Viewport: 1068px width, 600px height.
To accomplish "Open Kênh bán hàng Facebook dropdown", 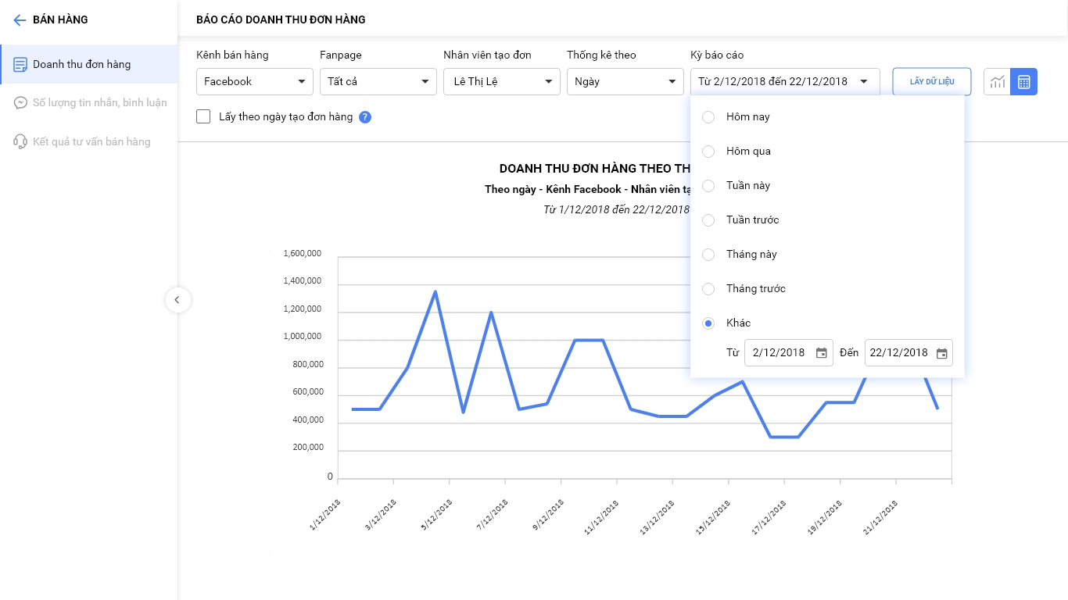I will point(255,82).
